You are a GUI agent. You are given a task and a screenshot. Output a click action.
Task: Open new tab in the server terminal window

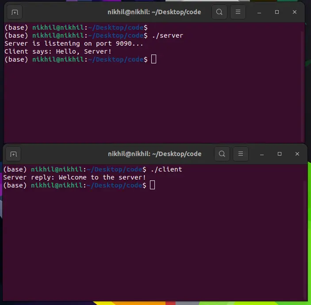(x=15, y=12)
